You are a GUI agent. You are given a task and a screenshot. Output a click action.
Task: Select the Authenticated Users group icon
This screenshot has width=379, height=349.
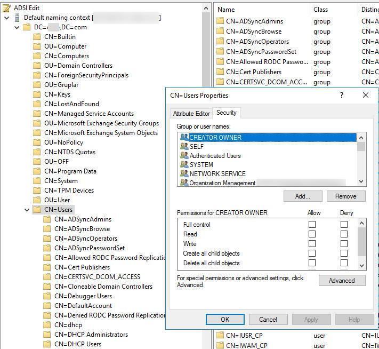(x=184, y=156)
